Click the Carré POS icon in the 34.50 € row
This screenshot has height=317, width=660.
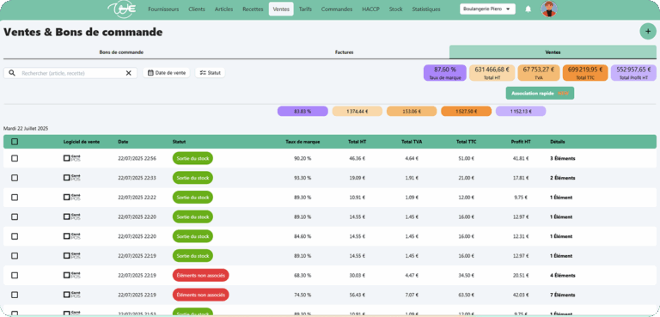click(x=72, y=275)
